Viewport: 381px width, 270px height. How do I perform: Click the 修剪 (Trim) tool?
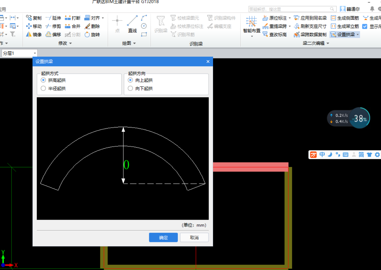tap(53, 26)
